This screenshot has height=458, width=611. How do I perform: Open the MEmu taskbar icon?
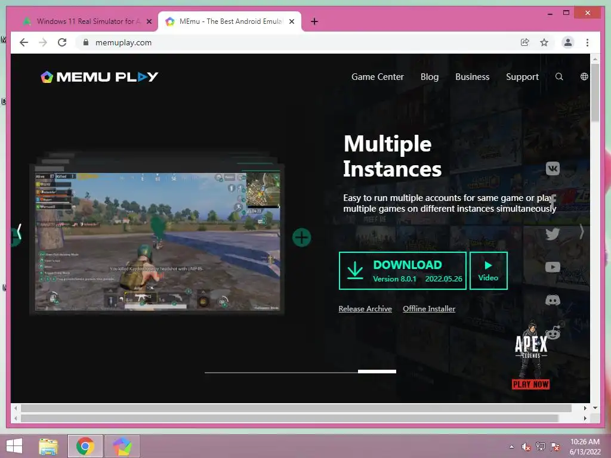(122, 446)
